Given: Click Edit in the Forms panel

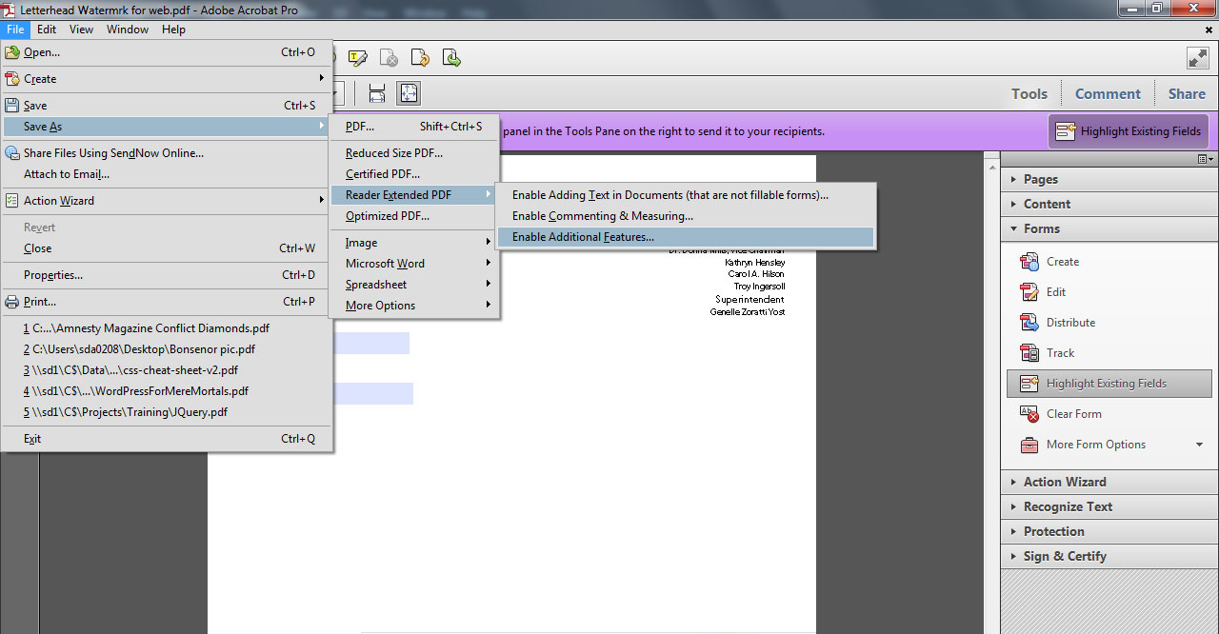Looking at the screenshot, I should [x=1056, y=292].
